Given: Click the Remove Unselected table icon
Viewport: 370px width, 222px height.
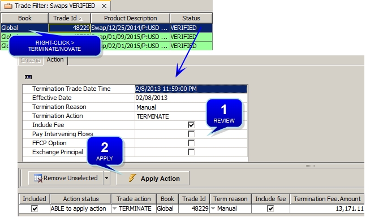Looking at the screenshot, I should point(38,178).
